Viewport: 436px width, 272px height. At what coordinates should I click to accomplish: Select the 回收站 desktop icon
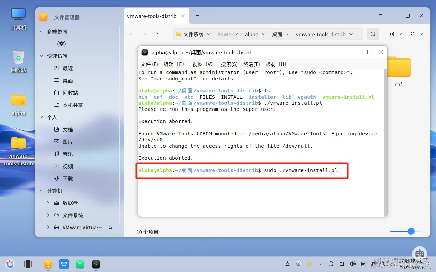pos(18,62)
